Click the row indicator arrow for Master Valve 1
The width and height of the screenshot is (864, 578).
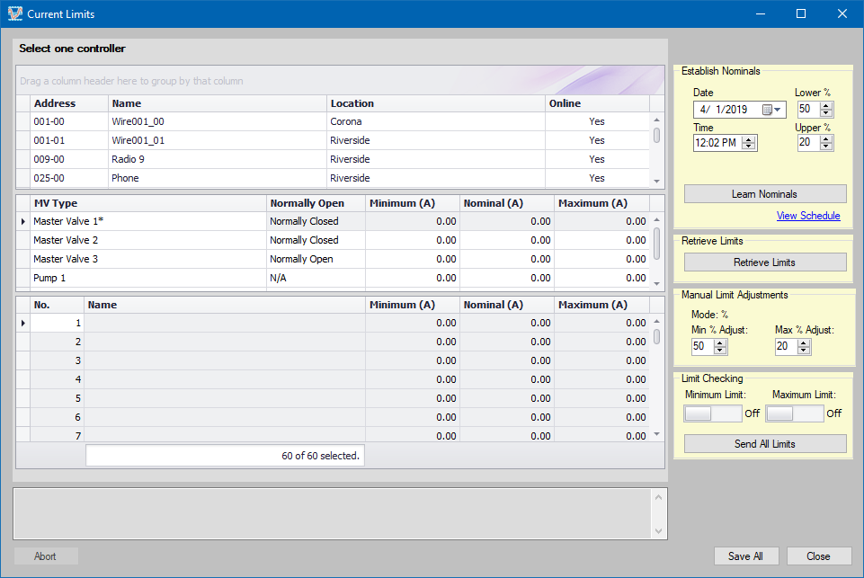point(23,221)
